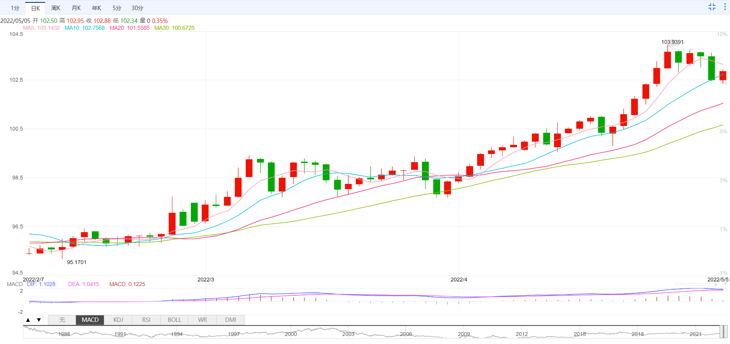The width and height of the screenshot is (730, 344).
Task: Select the MACD indicator button
Action: pos(90,320)
